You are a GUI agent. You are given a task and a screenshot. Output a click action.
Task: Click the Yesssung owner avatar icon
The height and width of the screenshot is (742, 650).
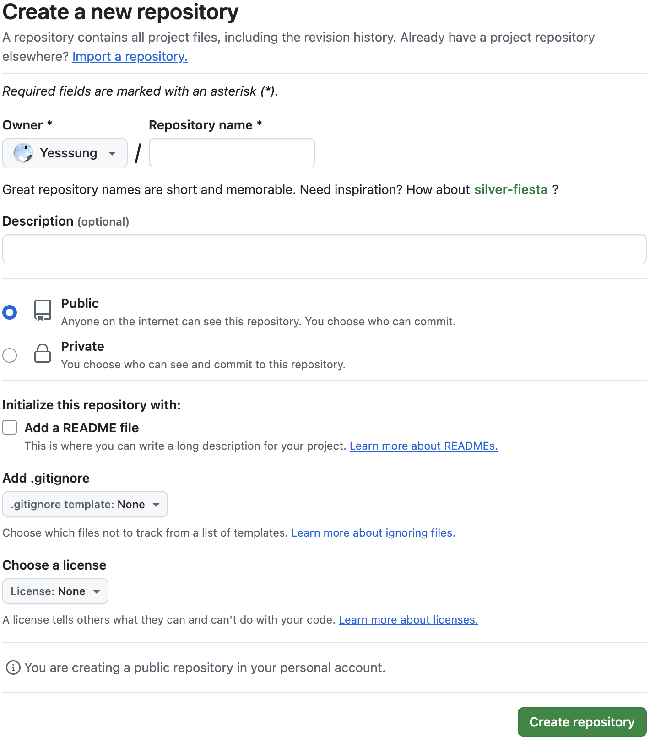tap(23, 153)
